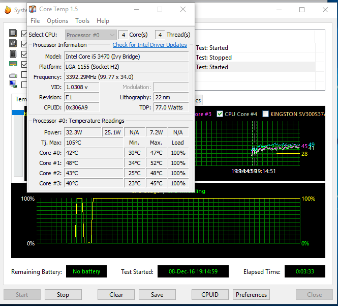Toggle the checkbox beside the percent chip icon
Viewport: 338px width, 306px height.
point(24,44)
